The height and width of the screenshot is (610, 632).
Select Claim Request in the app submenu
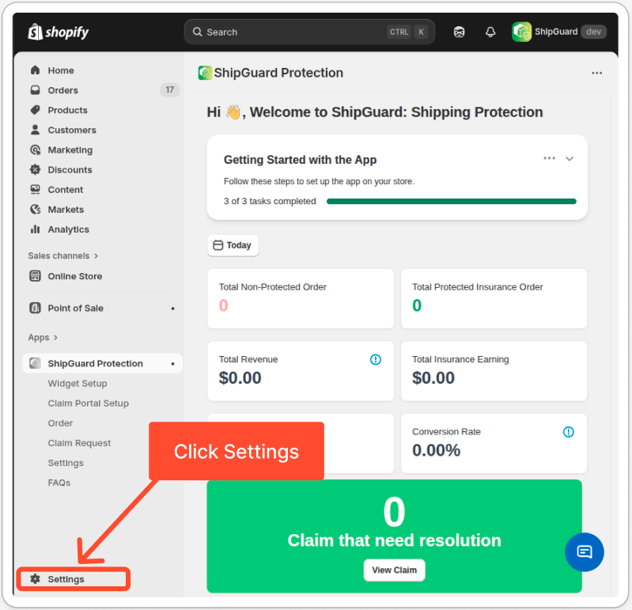(79, 443)
